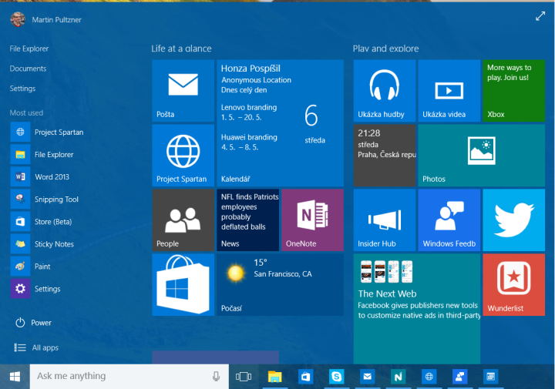Open the Wunderlist tile
The height and width of the screenshot is (389, 555).
tap(514, 285)
